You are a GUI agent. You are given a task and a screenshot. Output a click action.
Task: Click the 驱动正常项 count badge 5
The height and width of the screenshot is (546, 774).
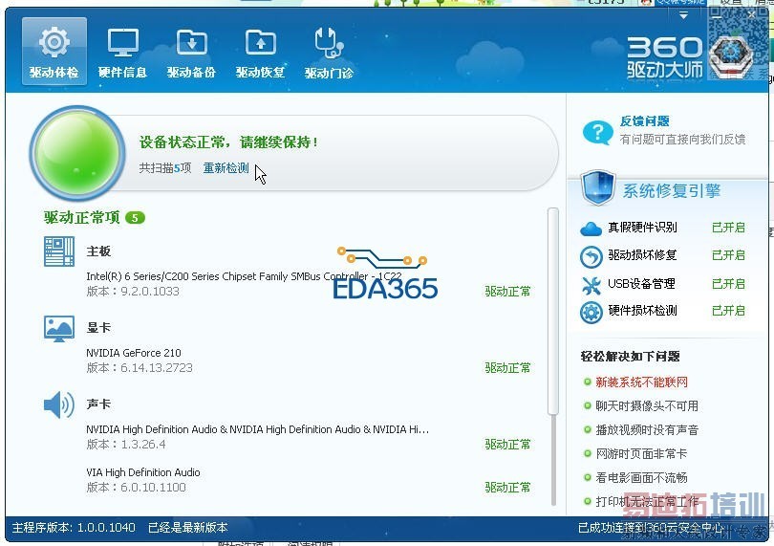[x=135, y=218]
